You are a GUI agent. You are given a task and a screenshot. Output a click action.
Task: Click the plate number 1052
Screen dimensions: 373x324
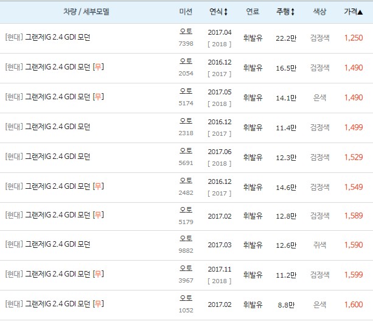point(186,311)
